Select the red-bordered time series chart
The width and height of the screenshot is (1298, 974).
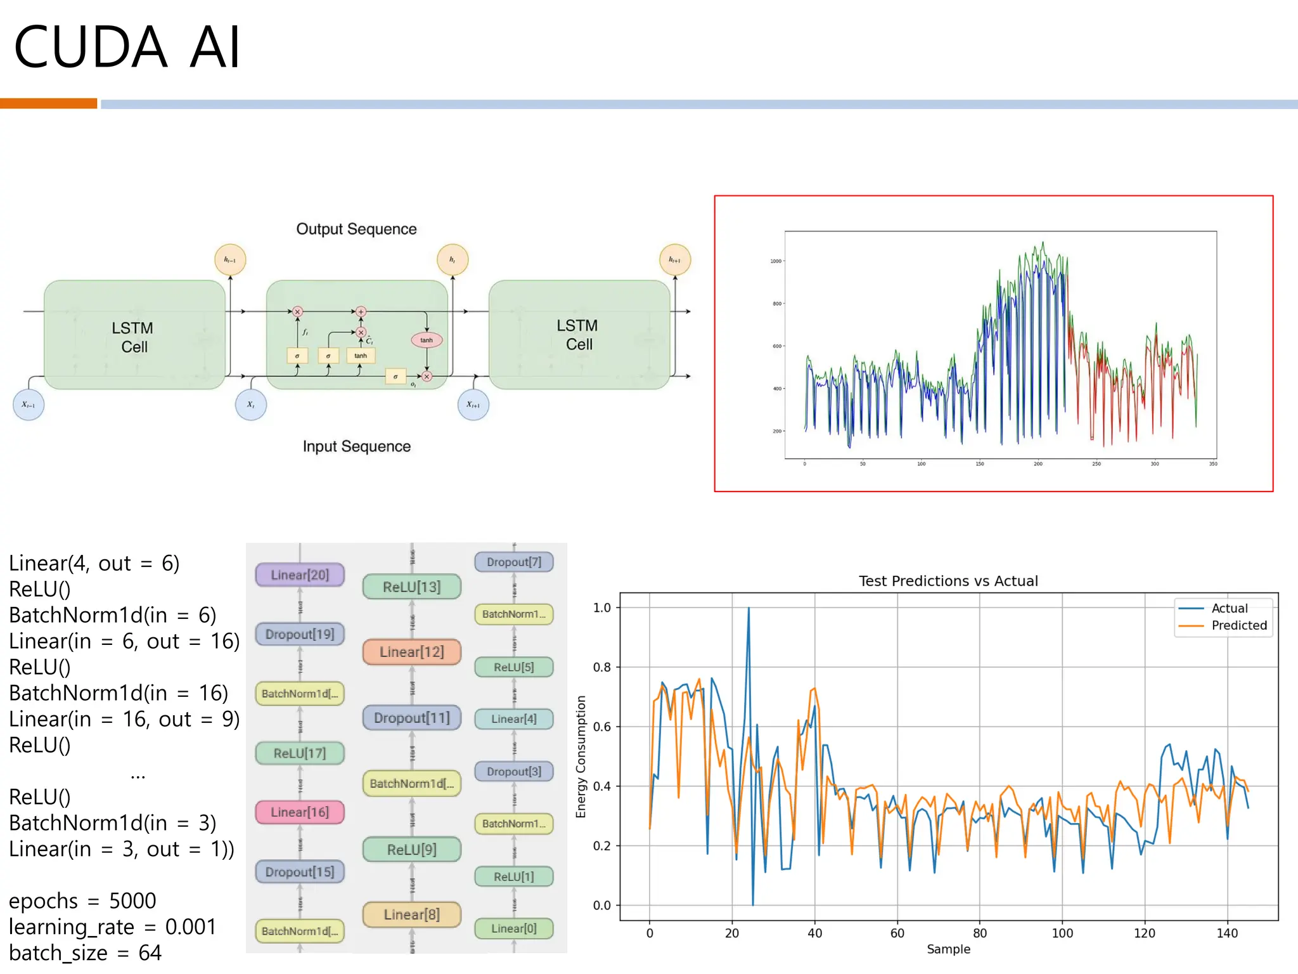(993, 343)
